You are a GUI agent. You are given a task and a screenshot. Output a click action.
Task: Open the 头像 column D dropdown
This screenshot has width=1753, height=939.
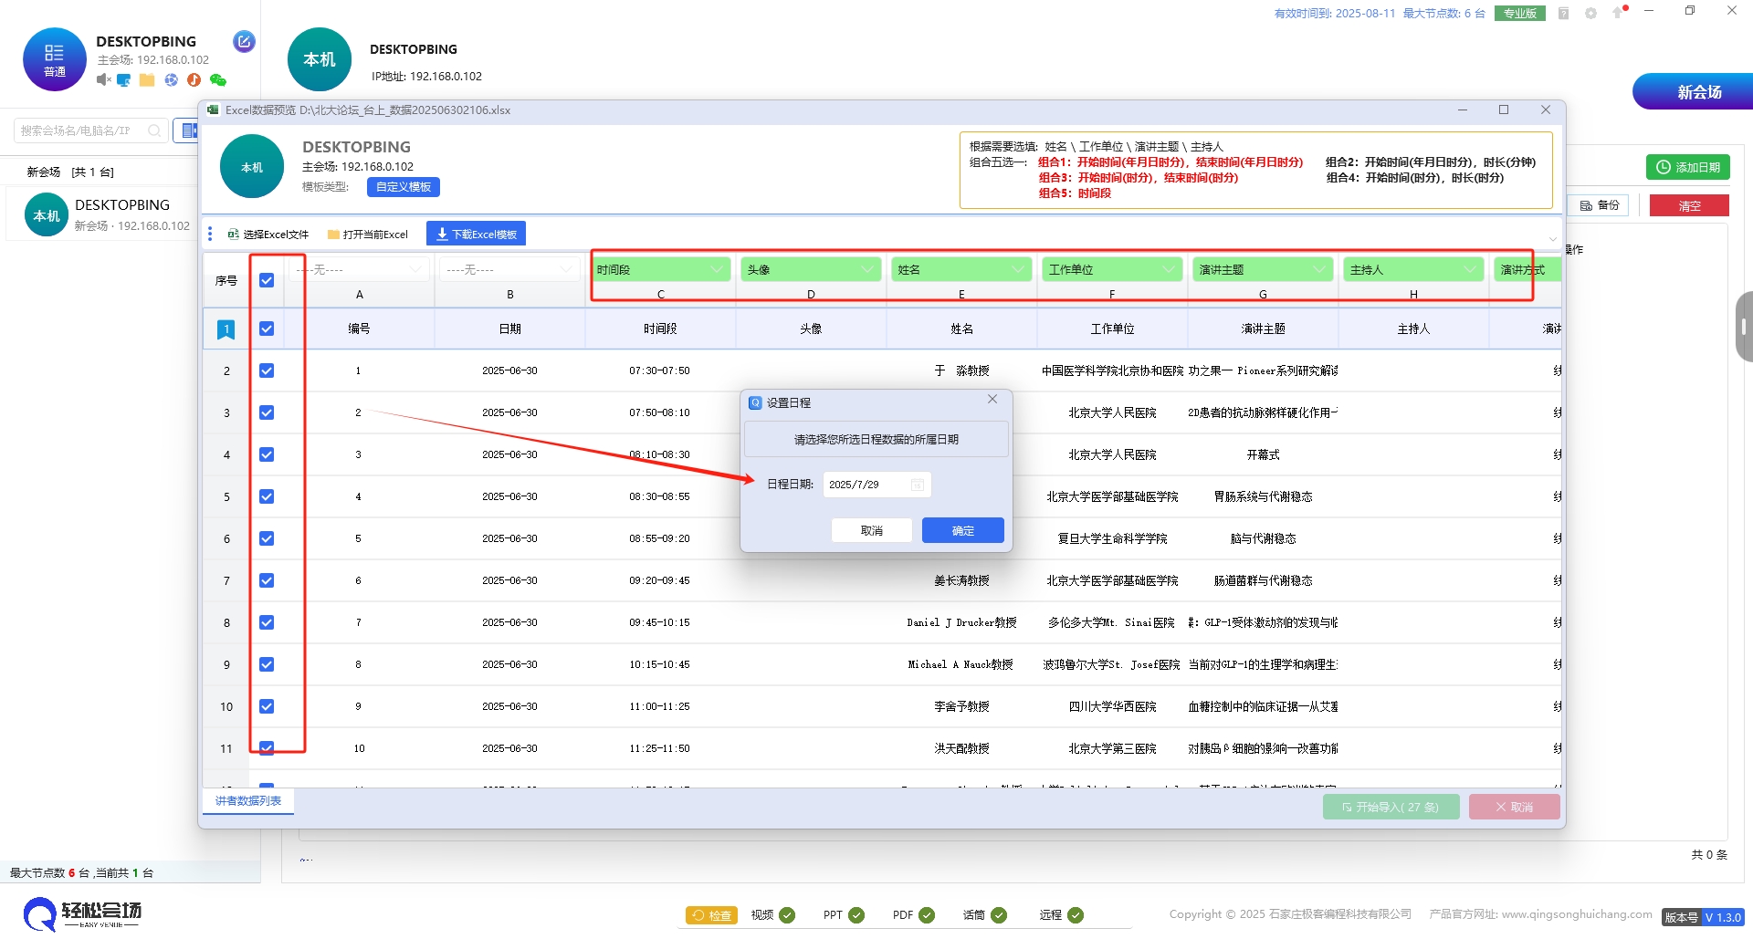[811, 269]
